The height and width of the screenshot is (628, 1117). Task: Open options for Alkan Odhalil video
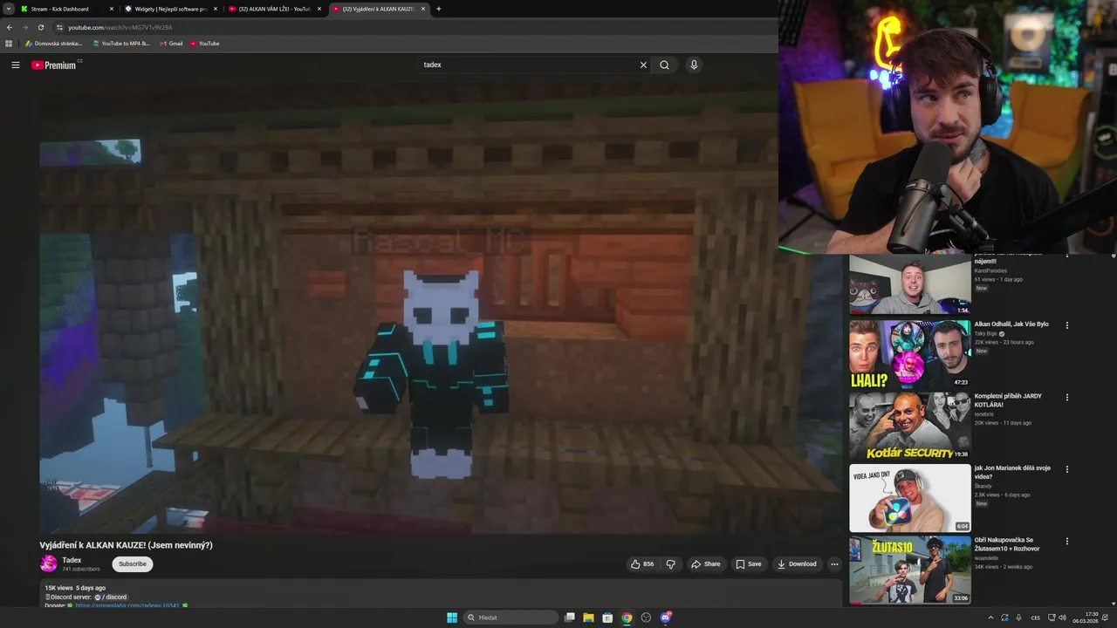pos(1066,325)
